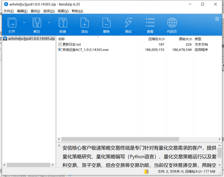Open the View (视图) menu
Image resolution: width=224 pixels, height=177 pixels.
[63, 11]
